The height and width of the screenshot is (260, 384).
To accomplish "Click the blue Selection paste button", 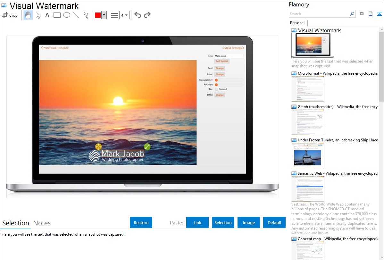I will (223, 222).
